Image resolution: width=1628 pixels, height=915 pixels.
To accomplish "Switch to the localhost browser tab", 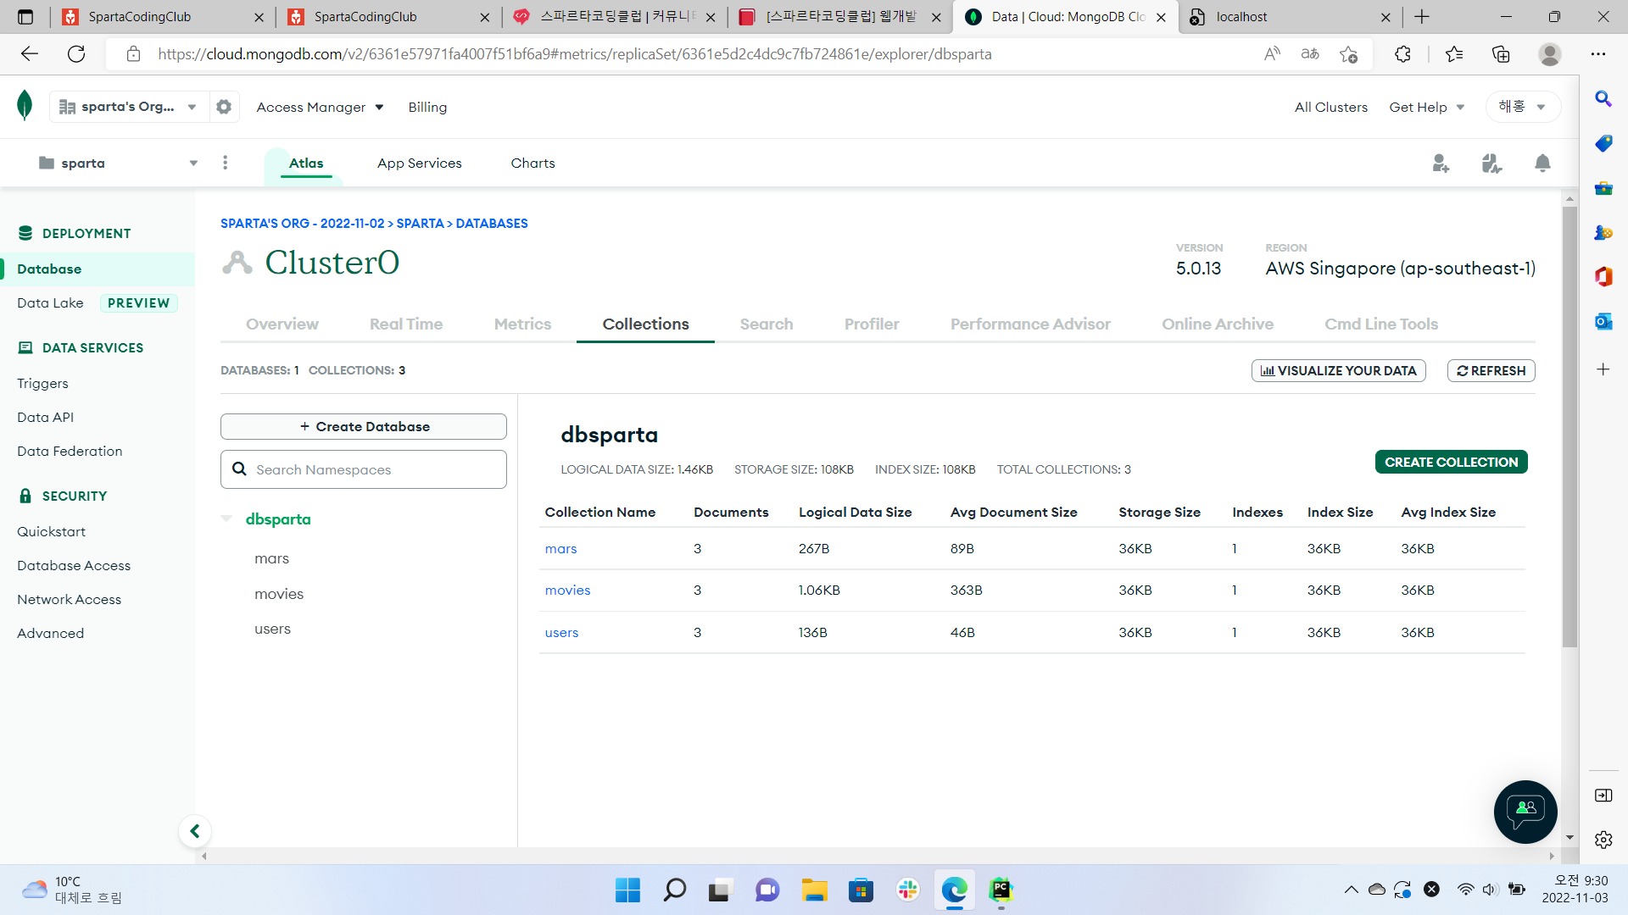I will click(x=1290, y=17).
